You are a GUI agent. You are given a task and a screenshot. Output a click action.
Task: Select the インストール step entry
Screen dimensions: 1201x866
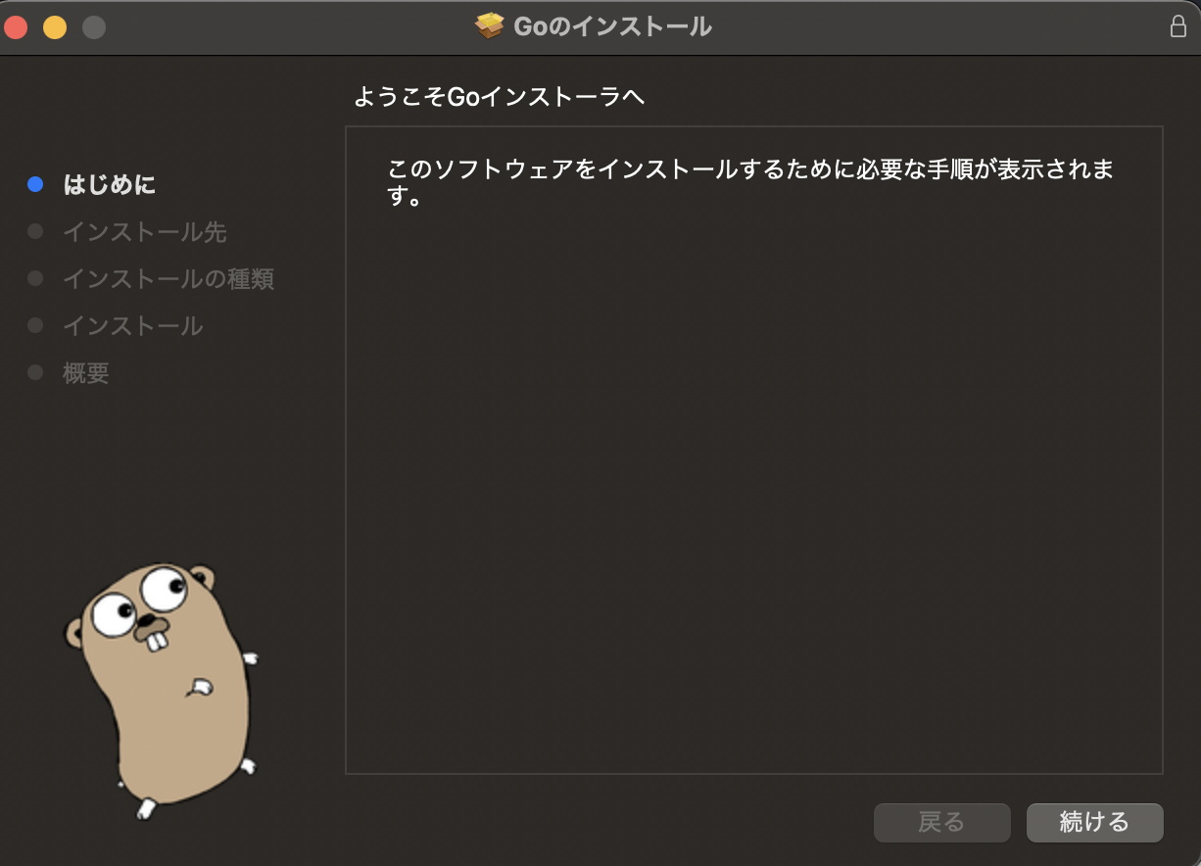132,326
